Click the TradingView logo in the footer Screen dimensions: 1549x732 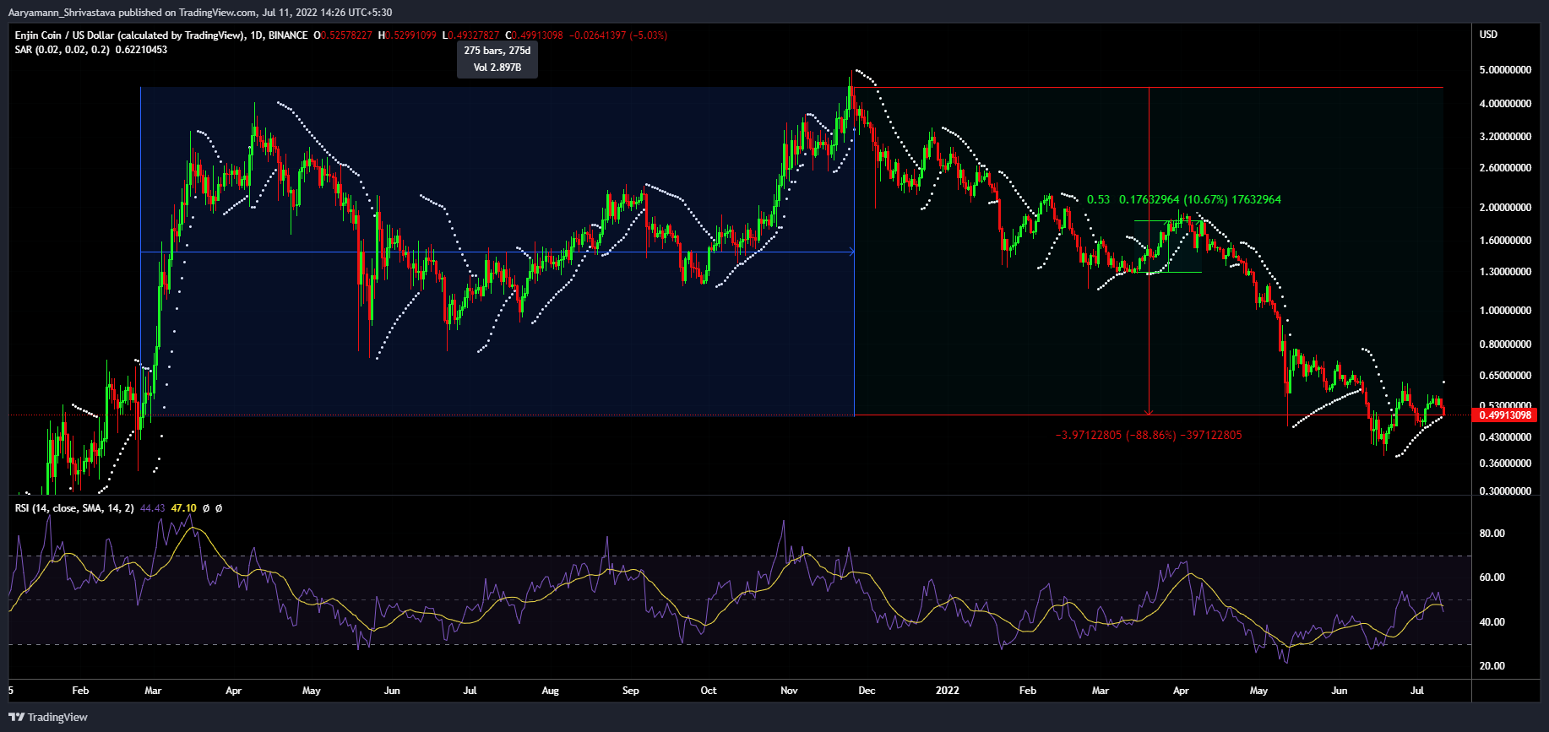click(48, 717)
